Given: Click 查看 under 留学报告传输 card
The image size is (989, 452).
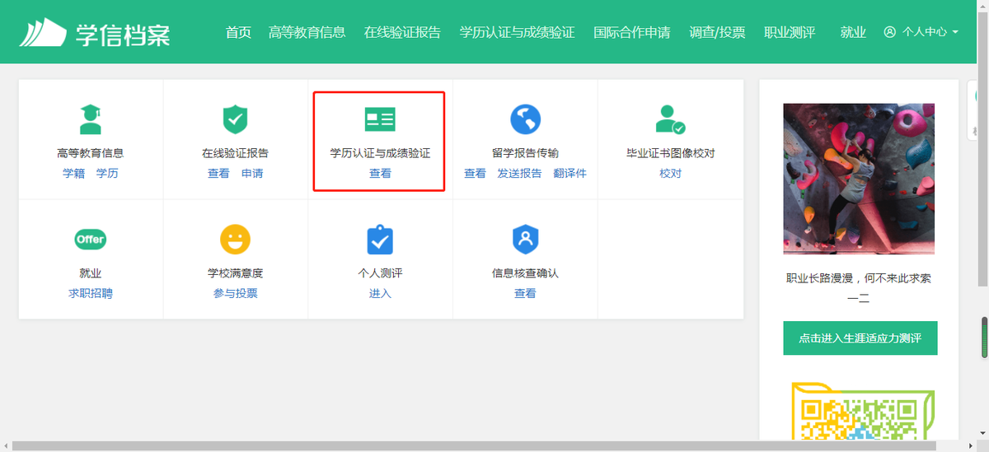Looking at the screenshot, I should 475,174.
